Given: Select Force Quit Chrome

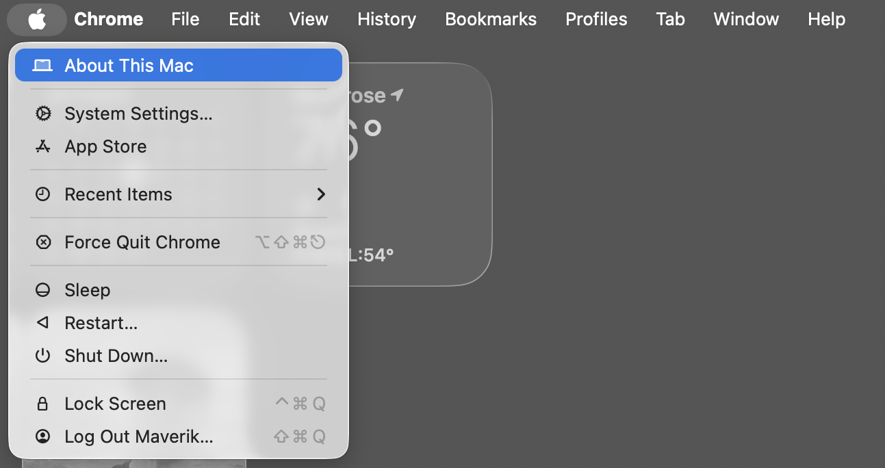Looking at the screenshot, I should tap(179, 242).
